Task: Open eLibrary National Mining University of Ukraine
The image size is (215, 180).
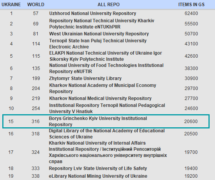Action: [98, 176]
